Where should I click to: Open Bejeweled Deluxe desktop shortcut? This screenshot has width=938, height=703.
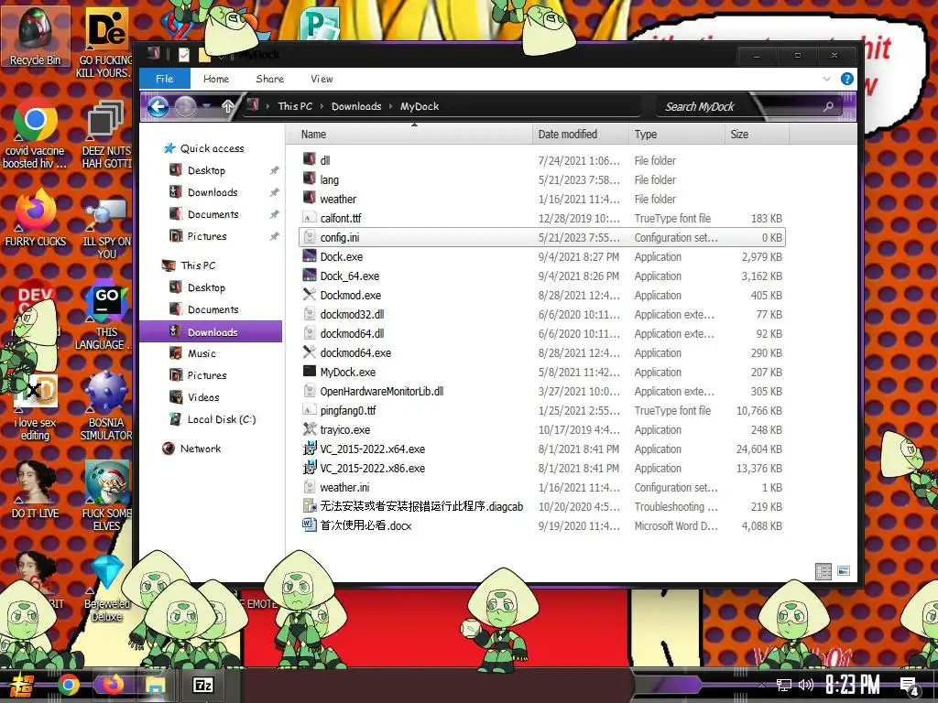click(106, 589)
